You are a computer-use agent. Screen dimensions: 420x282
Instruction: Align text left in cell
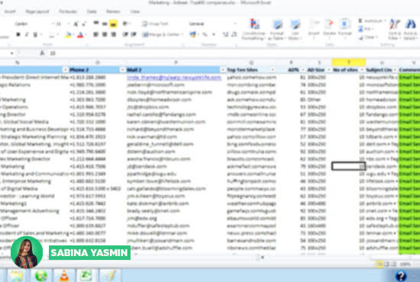[96, 34]
